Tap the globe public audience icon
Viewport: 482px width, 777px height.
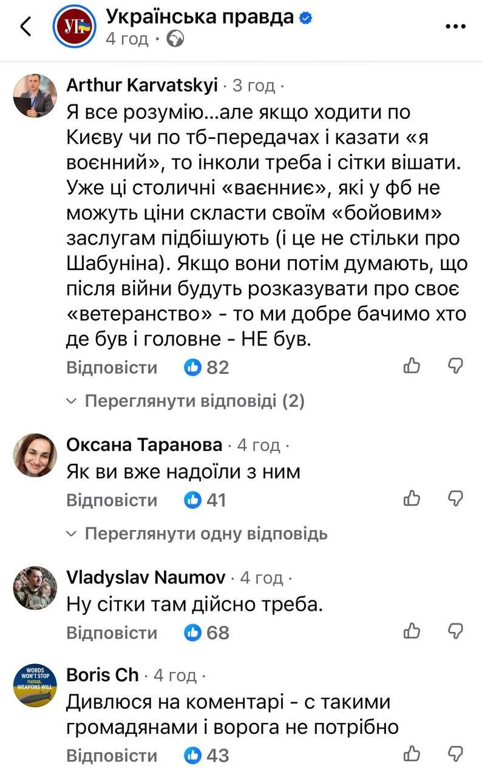click(x=175, y=39)
